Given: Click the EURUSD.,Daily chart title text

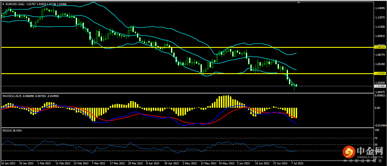Looking at the screenshot, I should coord(15,4).
